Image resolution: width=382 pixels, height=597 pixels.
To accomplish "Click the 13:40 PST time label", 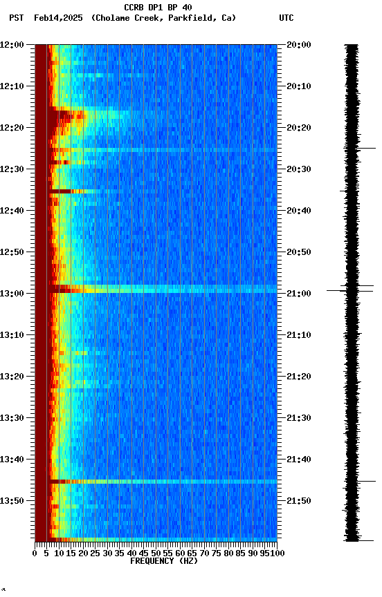I will (x=12, y=459).
